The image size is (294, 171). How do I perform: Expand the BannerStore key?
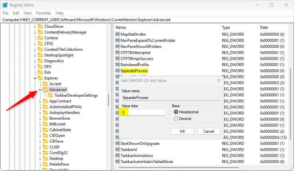[40, 119]
